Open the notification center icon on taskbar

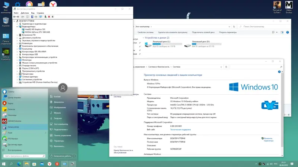292,164
